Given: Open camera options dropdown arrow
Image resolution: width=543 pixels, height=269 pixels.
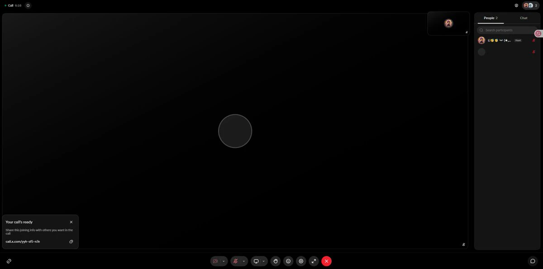Looking at the screenshot, I should (224, 261).
